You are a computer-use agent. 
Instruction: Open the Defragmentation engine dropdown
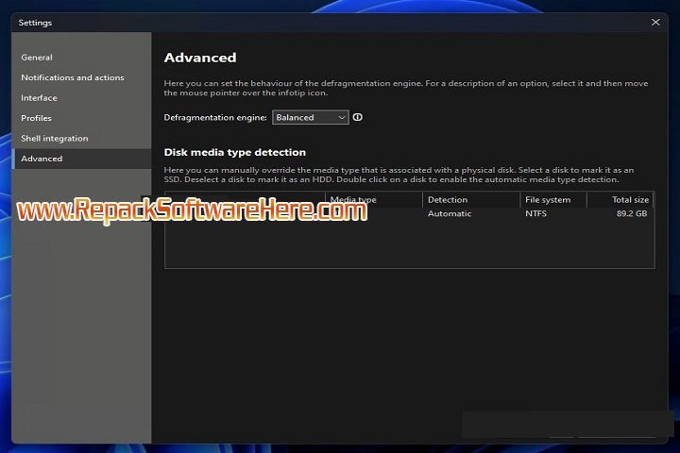[311, 117]
